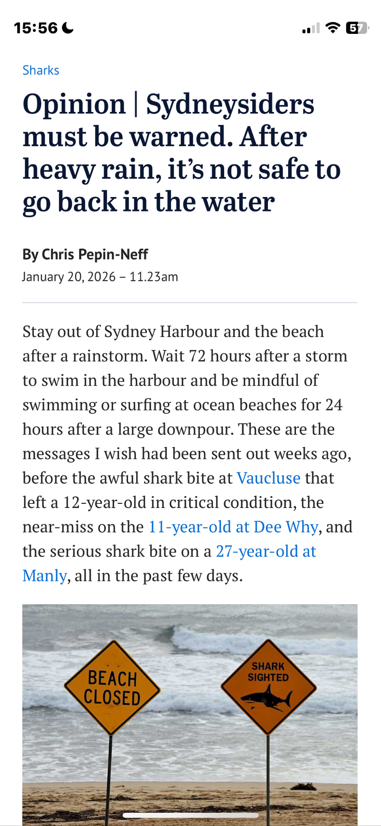
Task: Open the 11-year-old at Dee Why link
Action: pyautogui.click(x=233, y=527)
